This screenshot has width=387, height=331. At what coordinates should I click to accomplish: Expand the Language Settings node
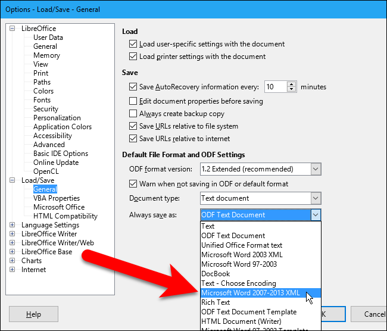(x=12, y=225)
